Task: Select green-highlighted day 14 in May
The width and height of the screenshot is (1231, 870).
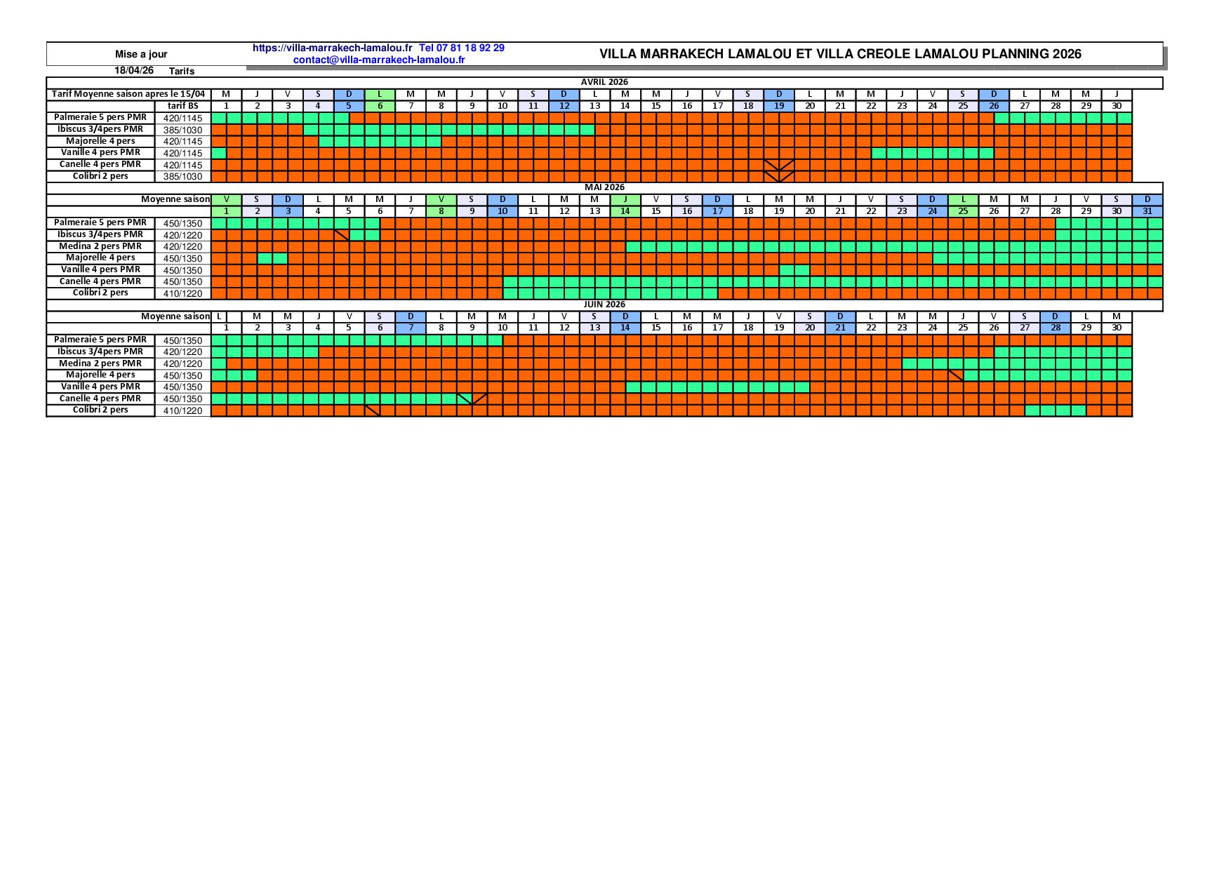Action: 625,211
